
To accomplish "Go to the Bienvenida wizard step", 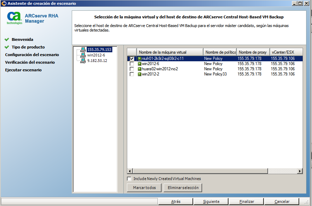I will click(22, 39).
